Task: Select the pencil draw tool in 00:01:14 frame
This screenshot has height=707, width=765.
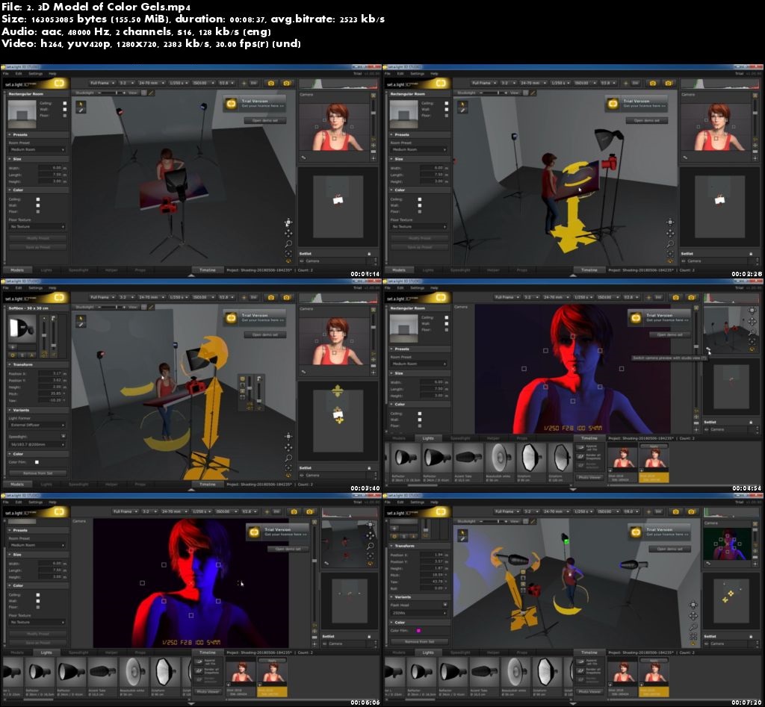Action: pyautogui.click(x=81, y=110)
